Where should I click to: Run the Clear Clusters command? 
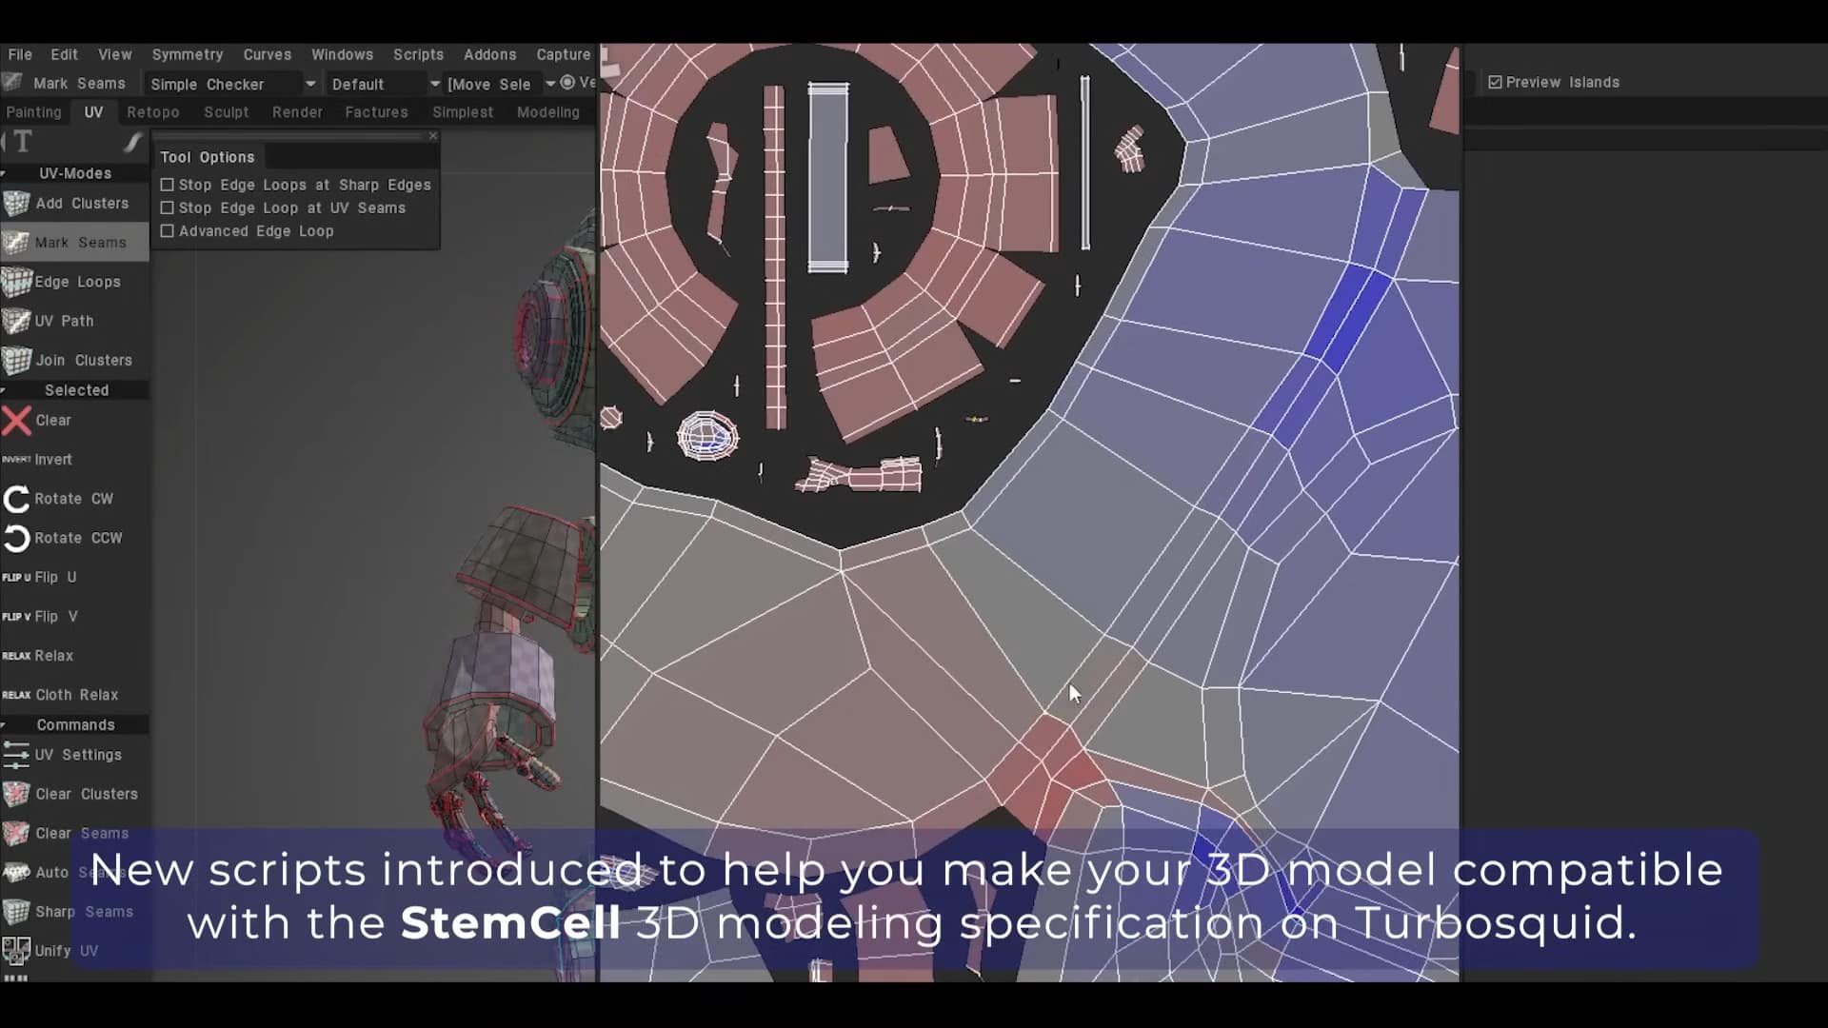[x=86, y=793]
